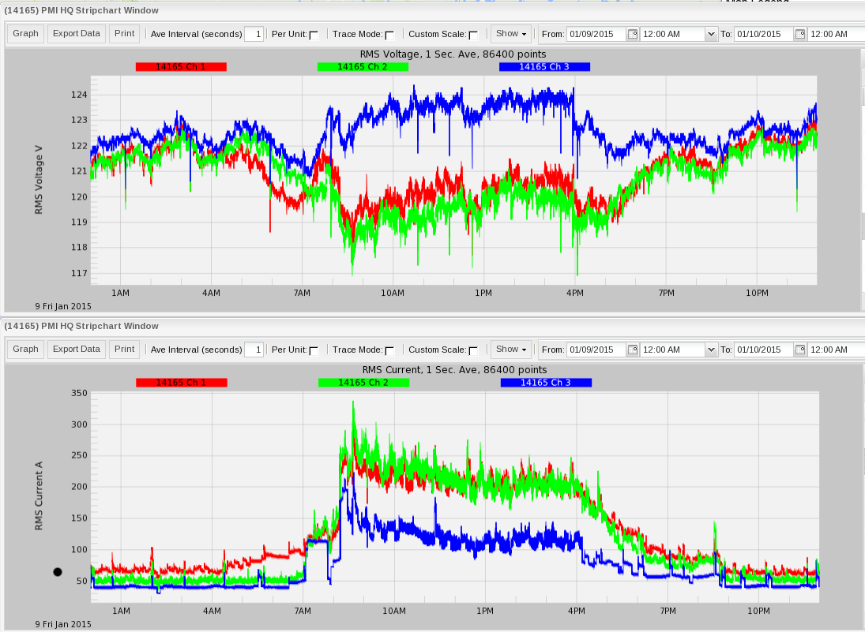Viewport: 865px width, 632px height.
Task: Enable Custom Scale in the current window
Action: click(x=473, y=350)
